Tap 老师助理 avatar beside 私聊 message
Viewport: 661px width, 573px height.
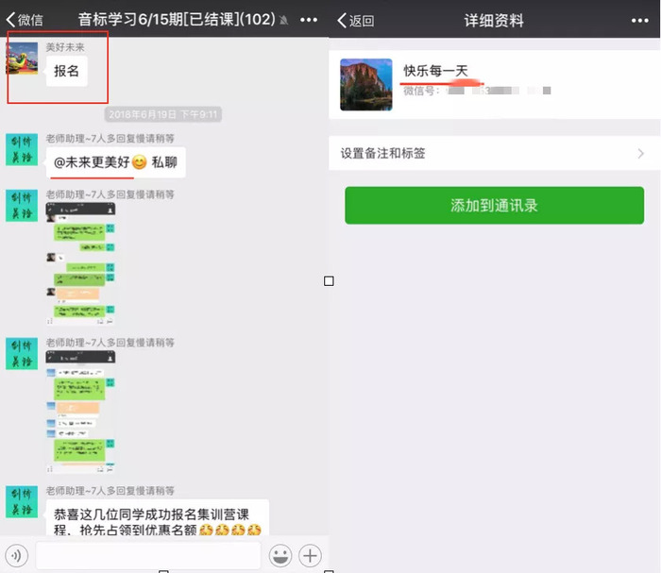(22, 149)
